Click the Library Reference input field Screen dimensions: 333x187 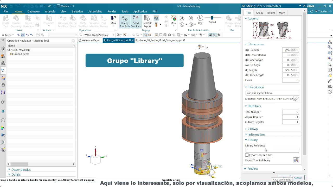(272, 150)
